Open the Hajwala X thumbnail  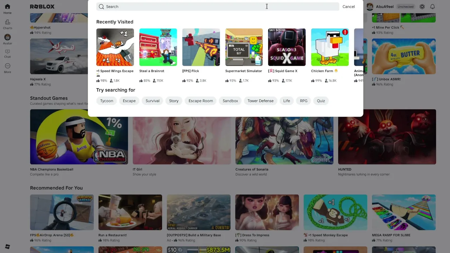(x=59, y=56)
